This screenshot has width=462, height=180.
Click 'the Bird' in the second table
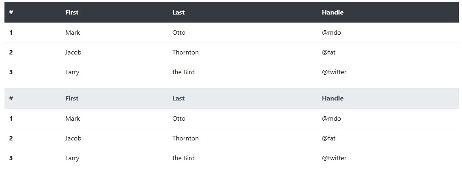(184, 158)
